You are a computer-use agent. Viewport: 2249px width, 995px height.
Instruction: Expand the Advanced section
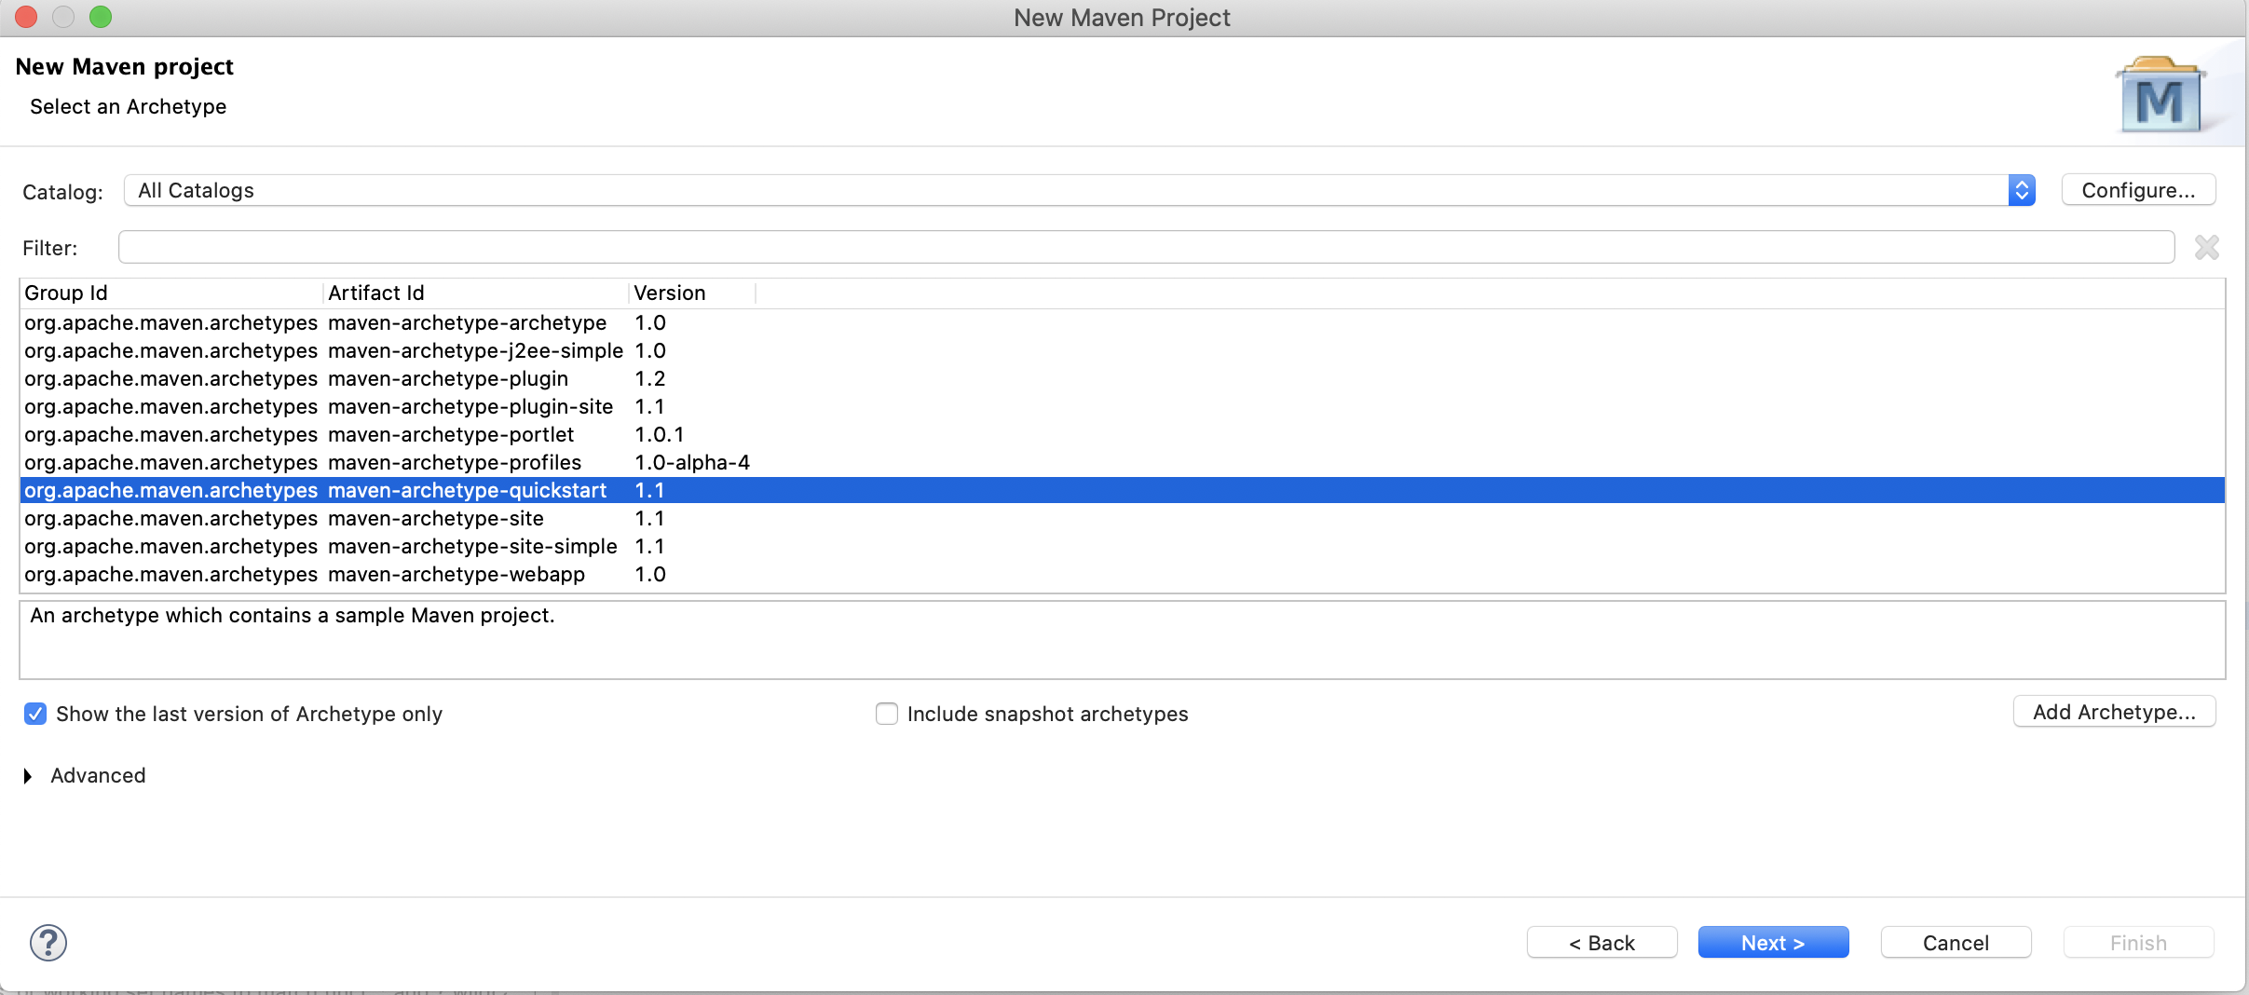[x=28, y=776]
